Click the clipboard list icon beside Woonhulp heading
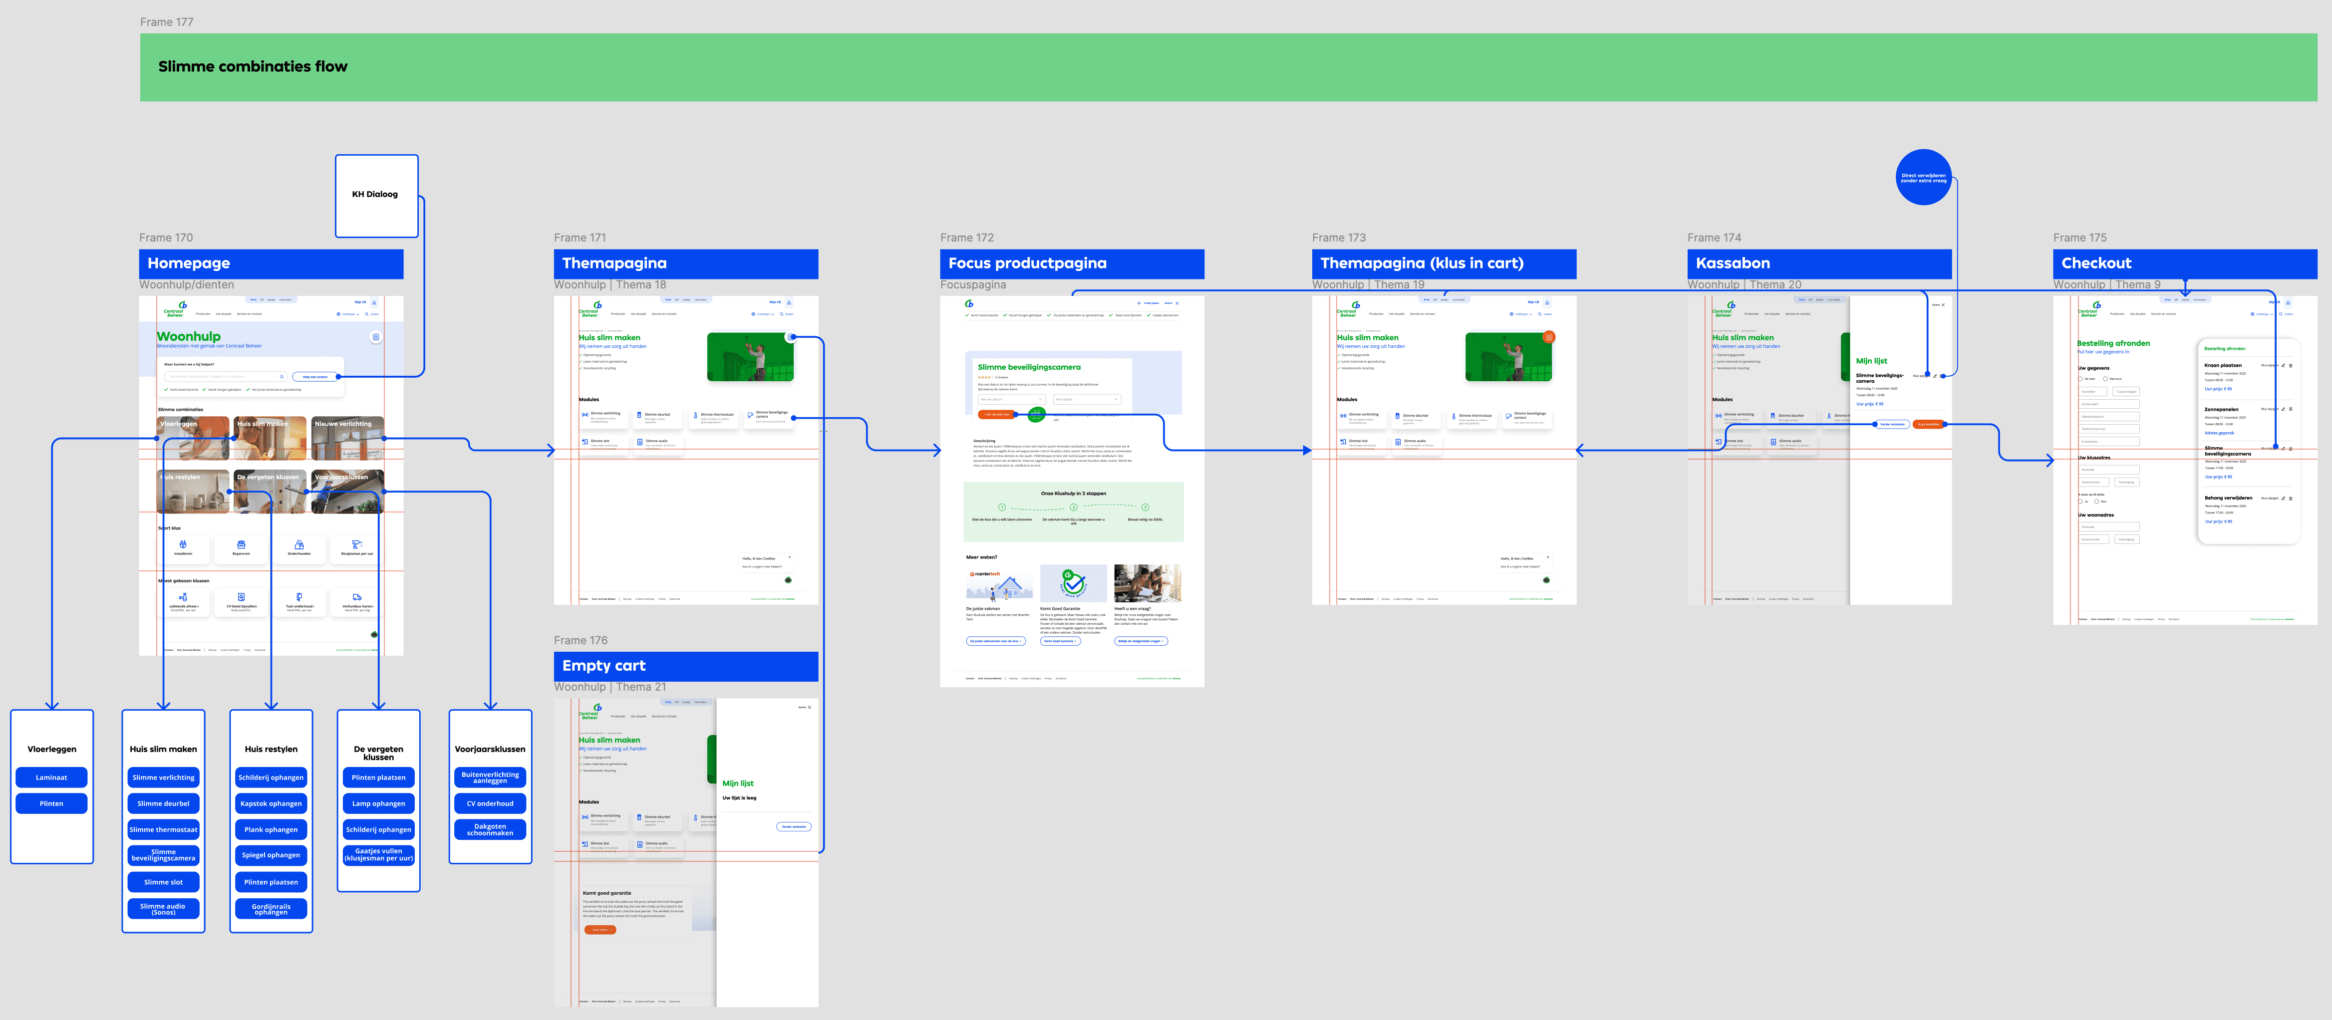Screen dimensions: 2332x1020 [x=376, y=337]
